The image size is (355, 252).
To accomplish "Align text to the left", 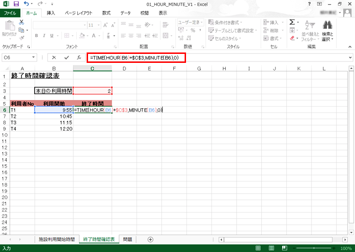I will tap(124, 36).
